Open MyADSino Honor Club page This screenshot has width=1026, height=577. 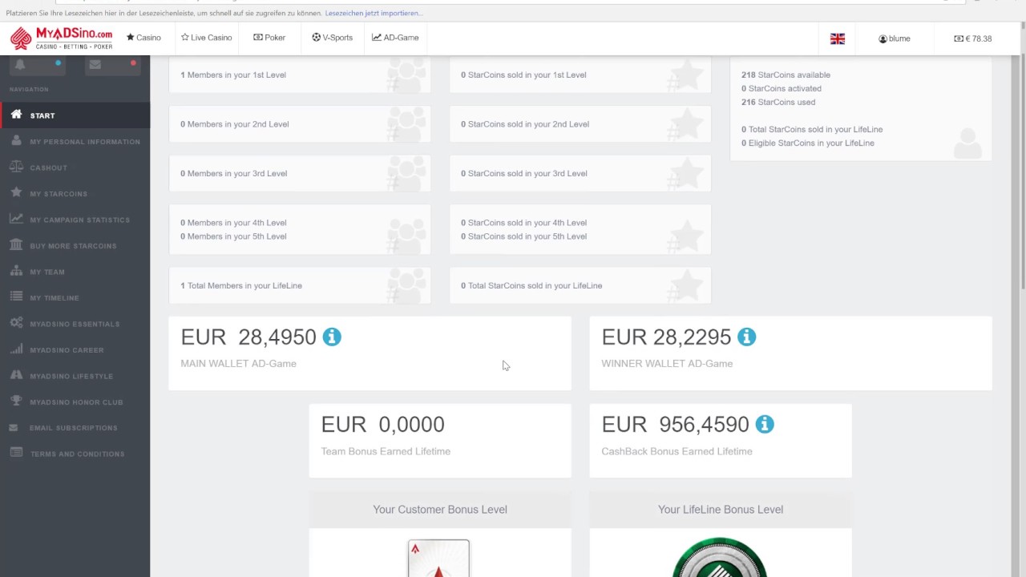[x=75, y=402]
